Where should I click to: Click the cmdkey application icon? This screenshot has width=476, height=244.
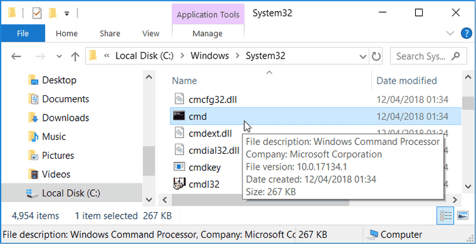point(179,166)
